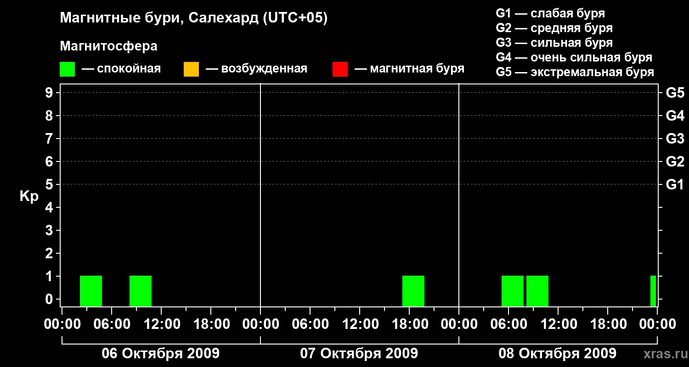Click the '08 Октября 2009' date label

(558, 354)
